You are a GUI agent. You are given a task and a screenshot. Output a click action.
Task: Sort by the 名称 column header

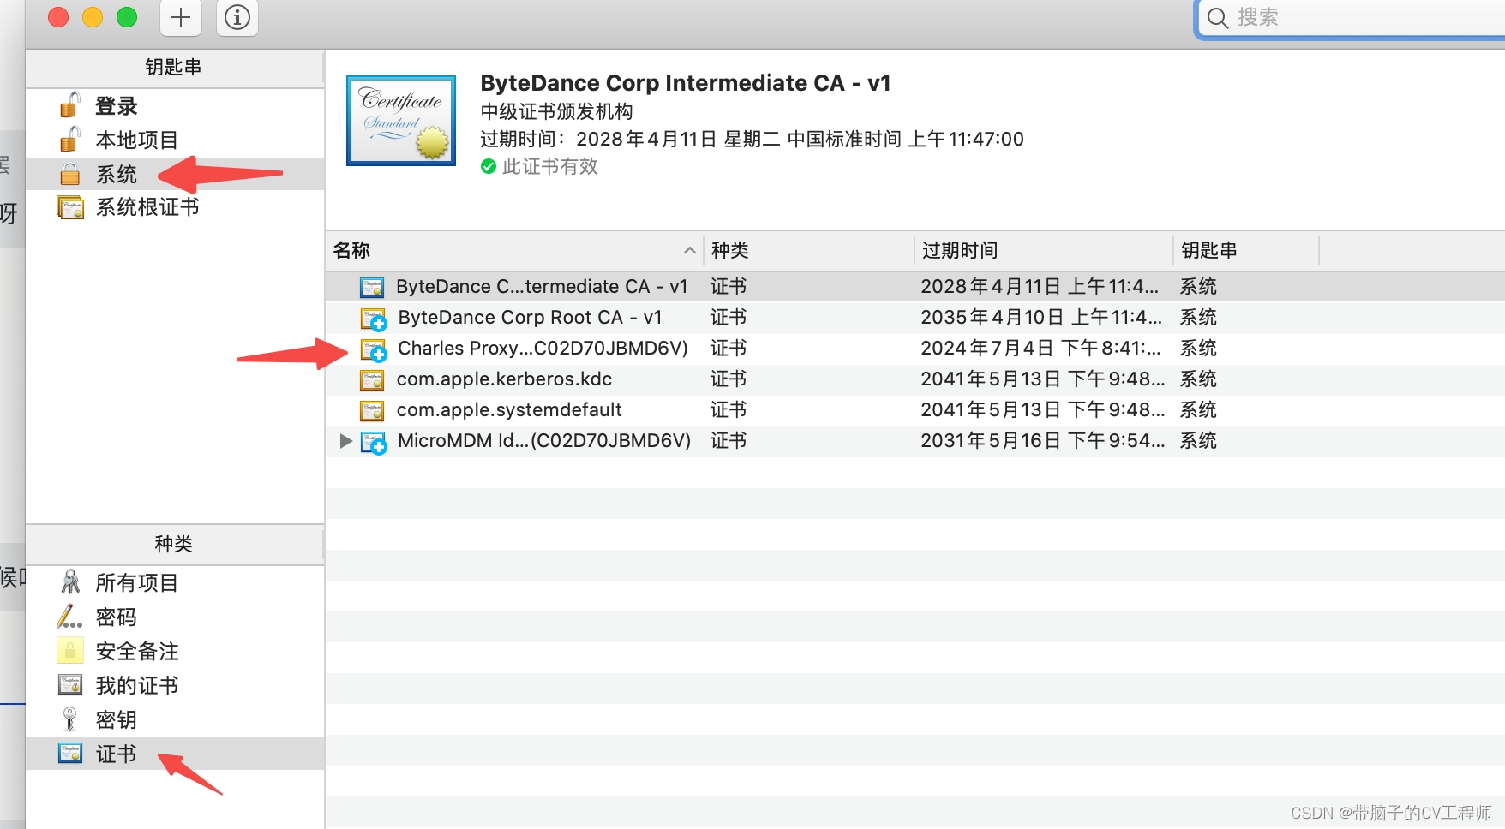(x=514, y=250)
